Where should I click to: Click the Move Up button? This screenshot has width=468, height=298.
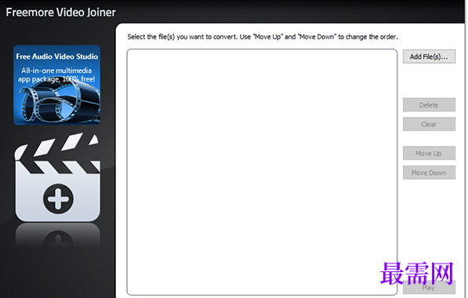[x=429, y=153]
